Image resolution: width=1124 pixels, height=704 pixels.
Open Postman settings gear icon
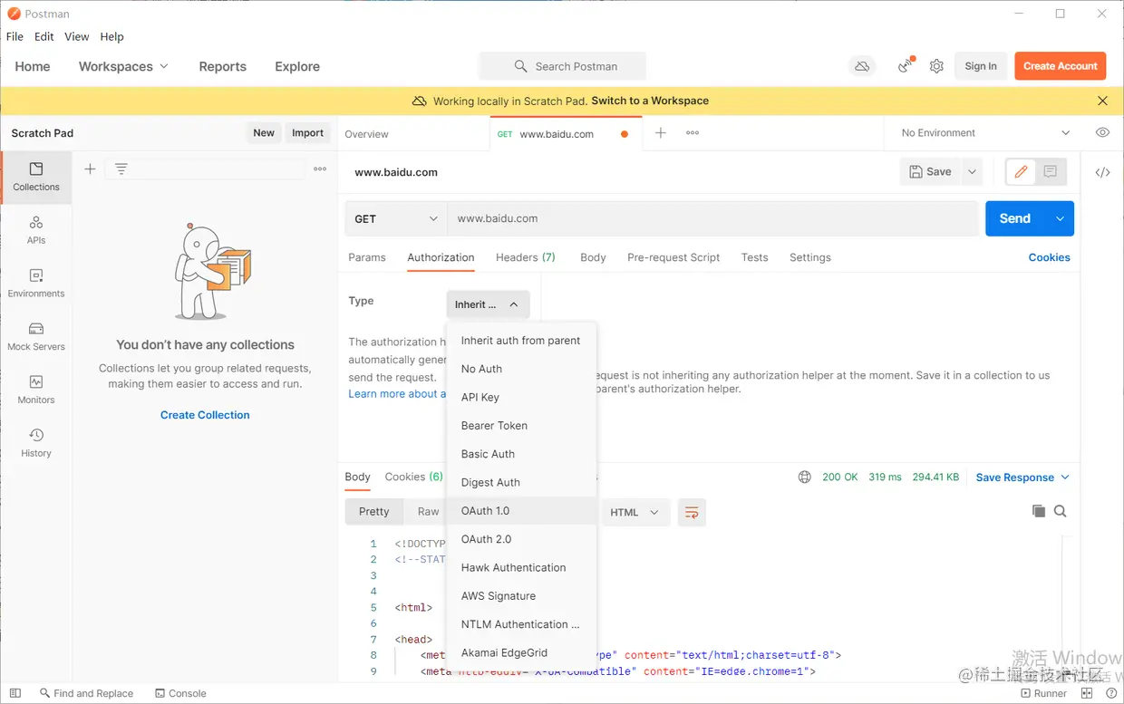(x=936, y=66)
